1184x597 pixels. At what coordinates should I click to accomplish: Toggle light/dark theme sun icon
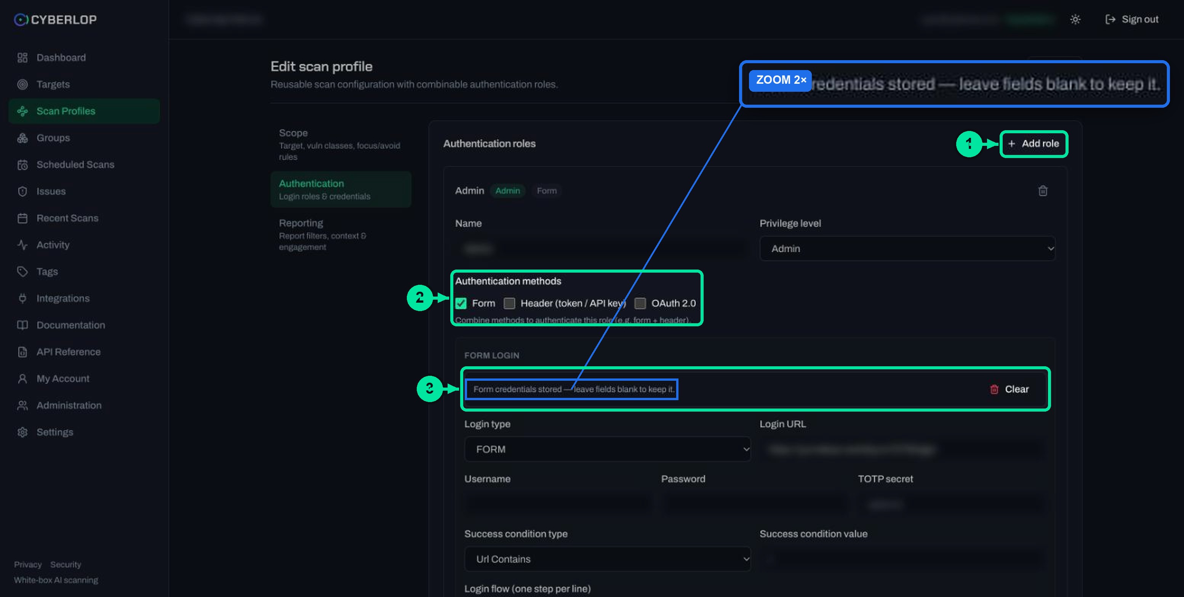(x=1075, y=19)
